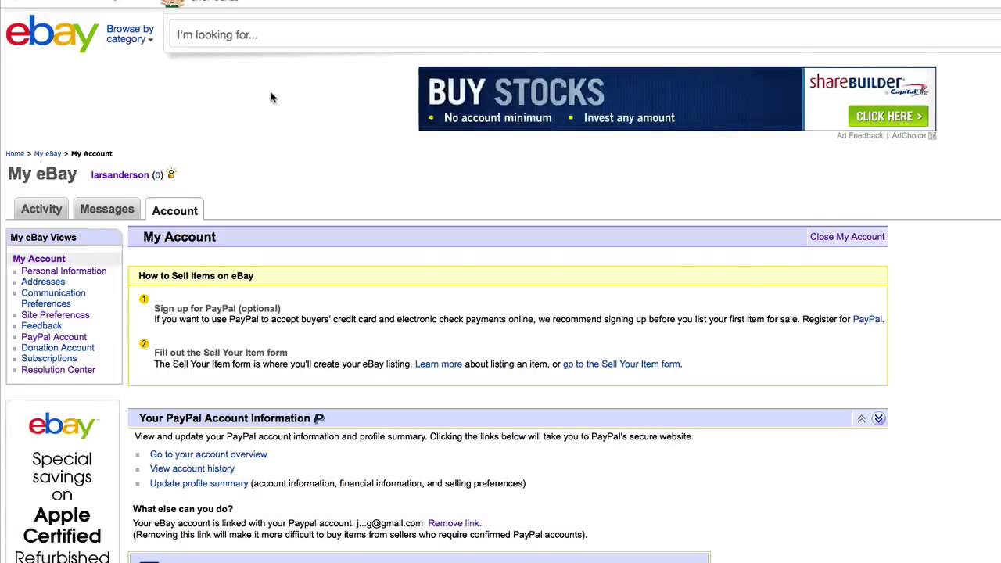Click the eBay Apple Certified Refurbished ad
Screen dimensions: 1001x563
pyautogui.click(x=63, y=482)
